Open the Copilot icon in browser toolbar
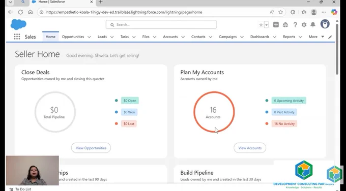This screenshot has height=191, width=346. [x=334, y=12]
